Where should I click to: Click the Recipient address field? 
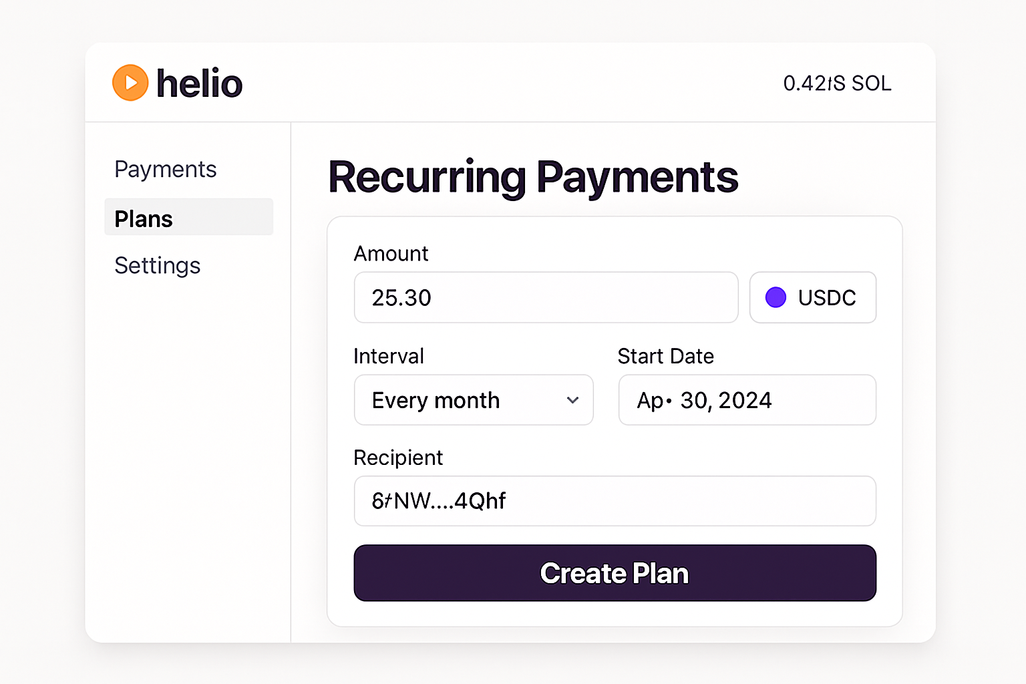(615, 501)
